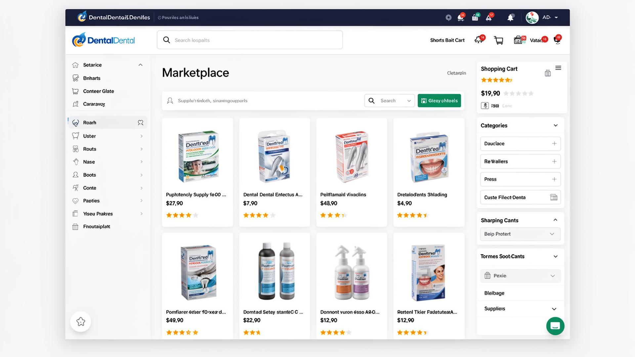Focus the Search lospalts input field

250,40
